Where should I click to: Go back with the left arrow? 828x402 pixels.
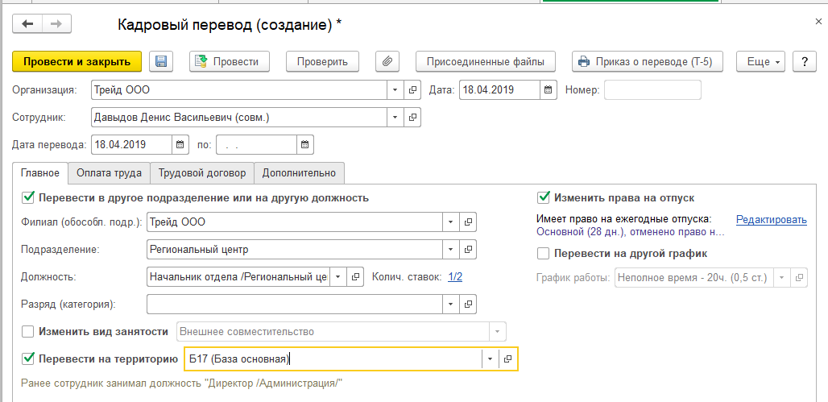click(x=28, y=24)
